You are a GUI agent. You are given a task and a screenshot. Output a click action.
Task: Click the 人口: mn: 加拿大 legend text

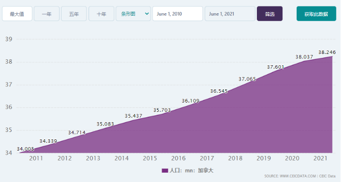point(191,171)
